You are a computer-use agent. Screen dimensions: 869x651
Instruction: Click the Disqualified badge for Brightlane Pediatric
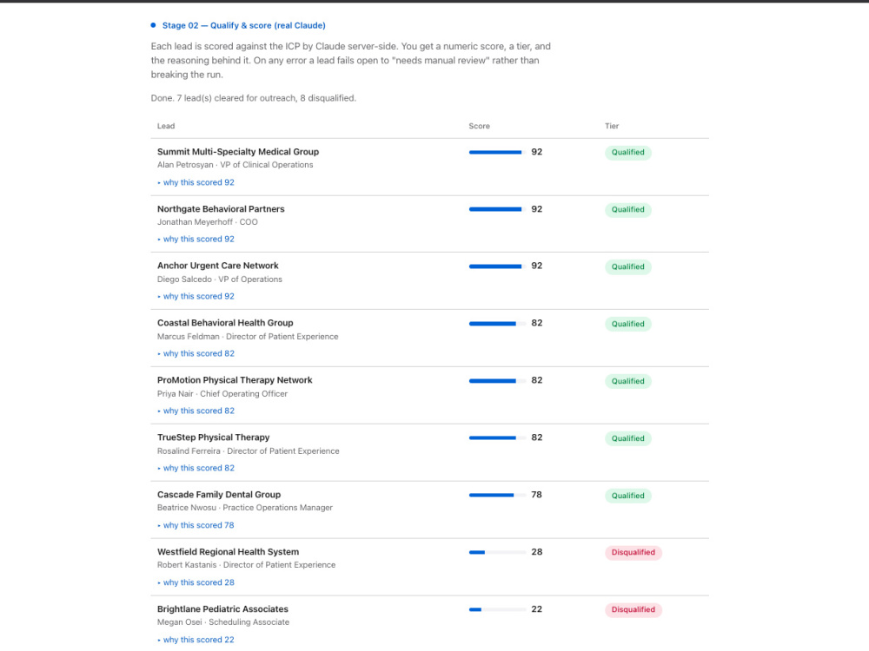(x=633, y=609)
